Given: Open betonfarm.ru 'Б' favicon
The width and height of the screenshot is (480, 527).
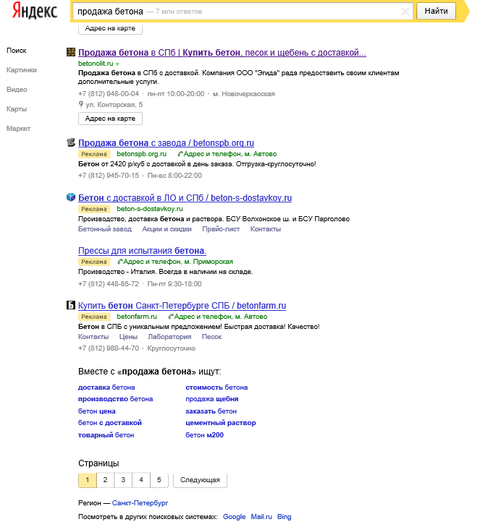Looking at the screenshot, I should [71, 305].
